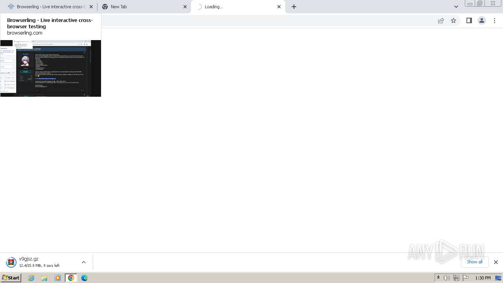Share this page icon
503x283 pixels.
(x=441, y=20)
